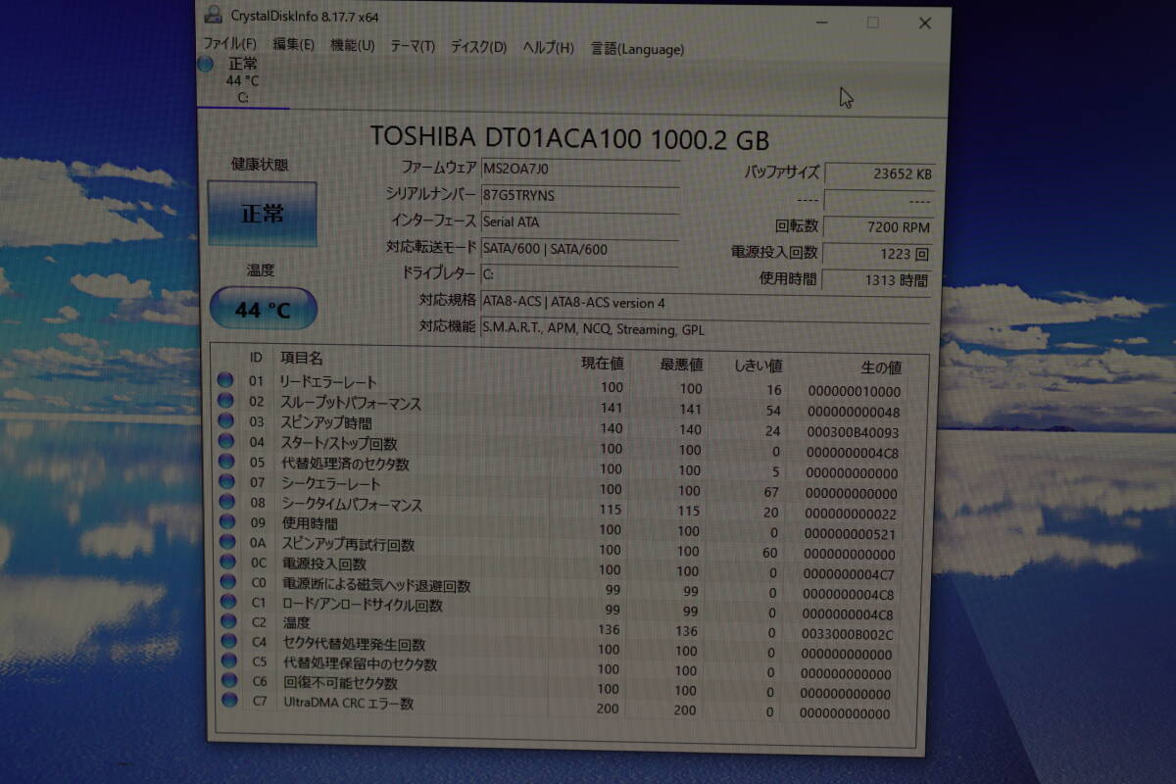Screen dimensions: 1176x784
Task: Open the ファイル(F) menu
Action: click(229, 44)
